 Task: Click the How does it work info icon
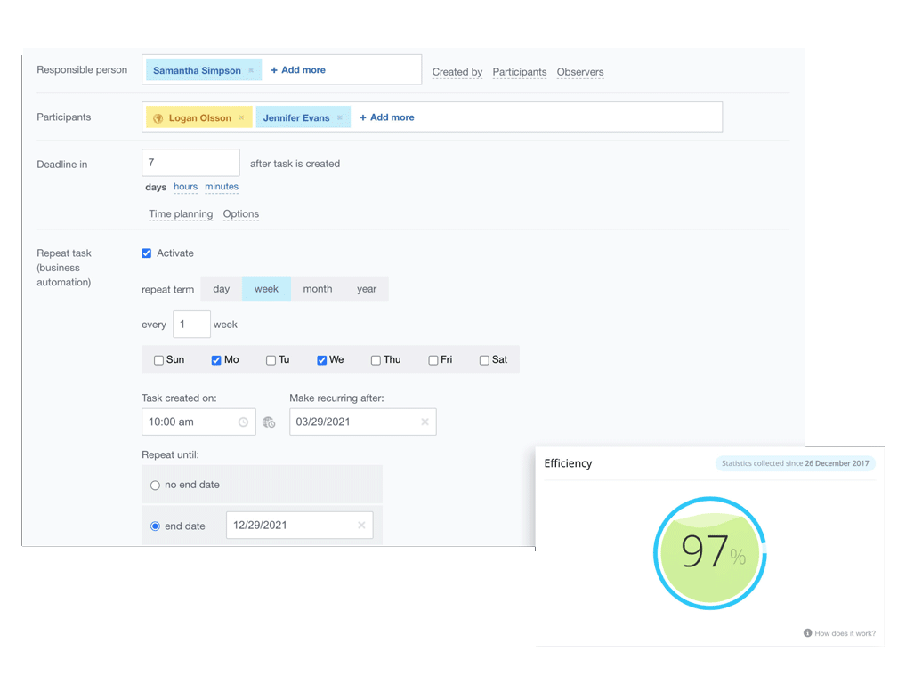[807, 633]
